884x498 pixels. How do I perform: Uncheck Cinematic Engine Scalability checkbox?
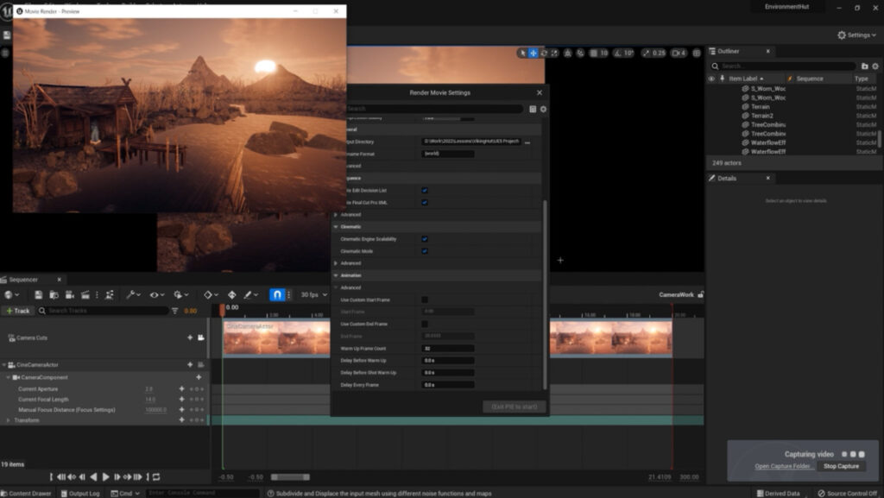(425, 239)
